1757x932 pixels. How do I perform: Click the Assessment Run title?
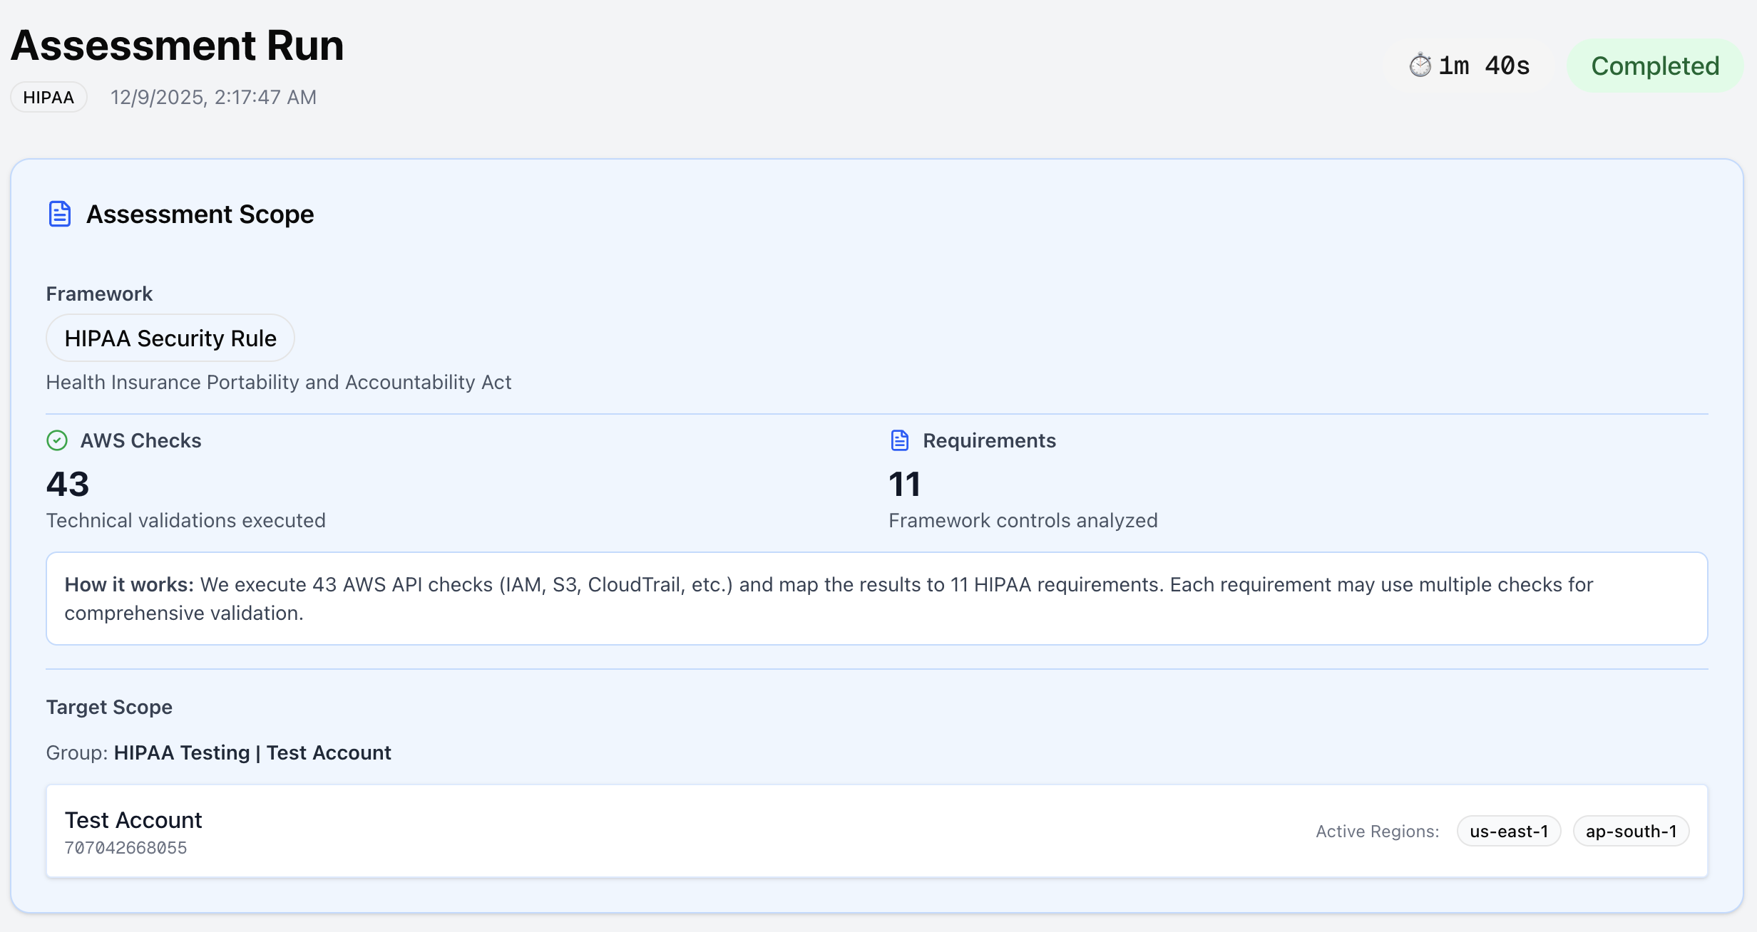coord(176,45)
